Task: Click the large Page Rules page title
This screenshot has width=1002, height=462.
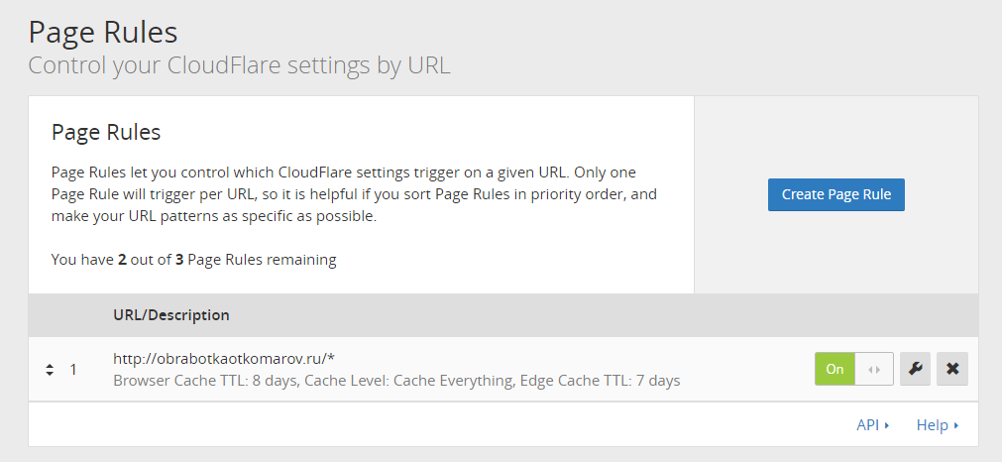Action: pos(103,32)
